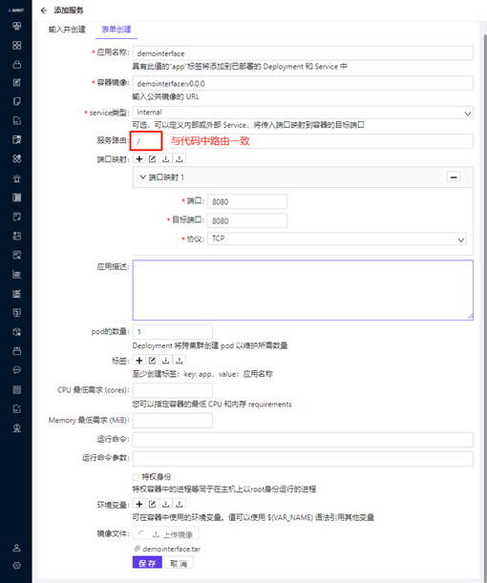Open user profile icon in sidebar bottom
Image resolution: width=487 pixels, height=583 pixels.
point(17,548)
